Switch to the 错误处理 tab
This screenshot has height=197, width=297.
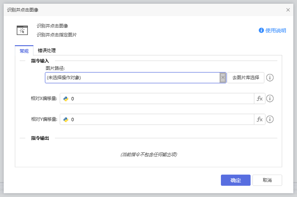[x=47, y=51]
